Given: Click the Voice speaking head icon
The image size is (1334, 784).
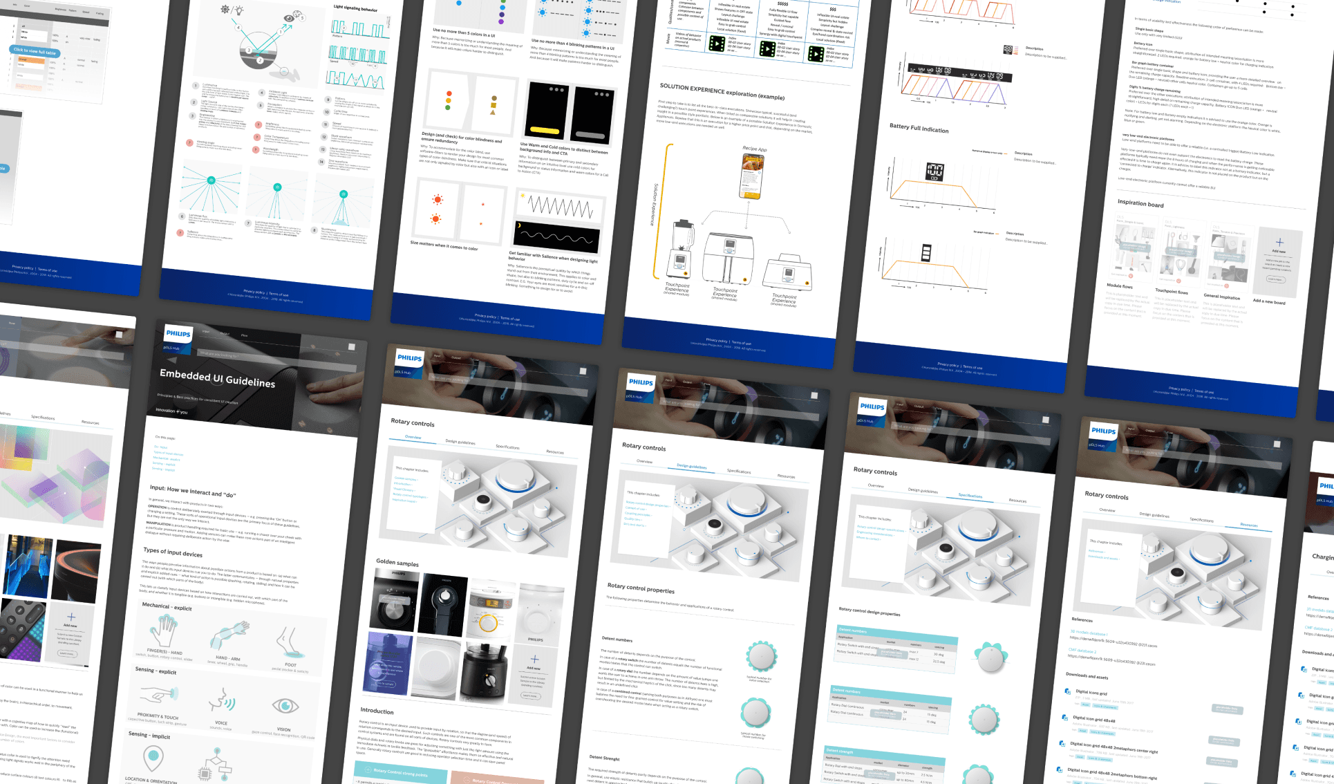Looking at the screenshot, I should 223,700.
